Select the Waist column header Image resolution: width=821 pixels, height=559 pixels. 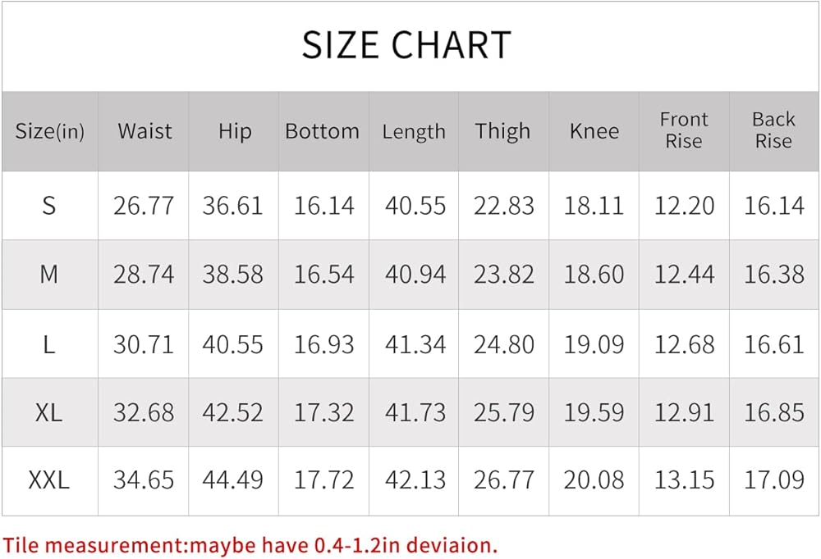coord(144,131)
